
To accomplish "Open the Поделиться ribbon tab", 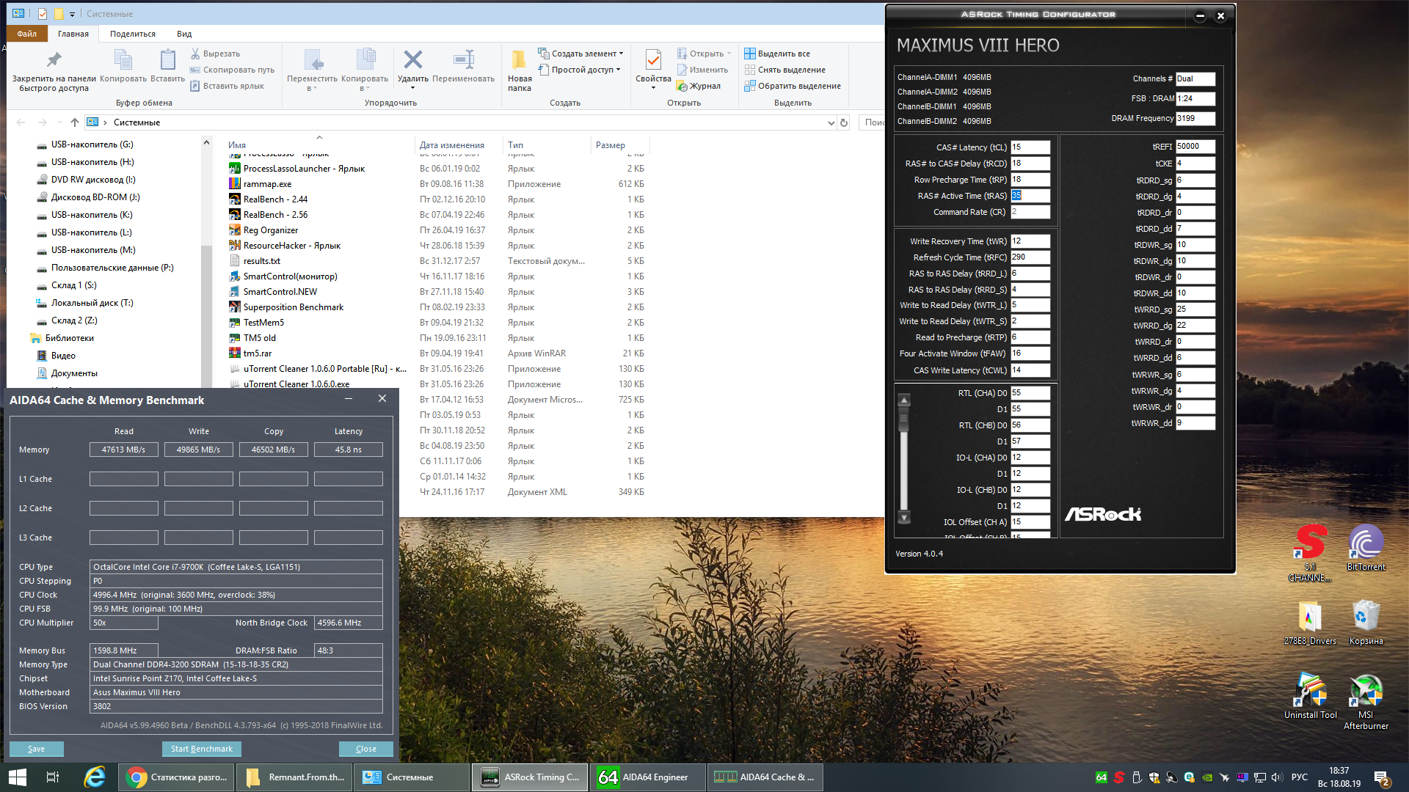I will point(133,34).
